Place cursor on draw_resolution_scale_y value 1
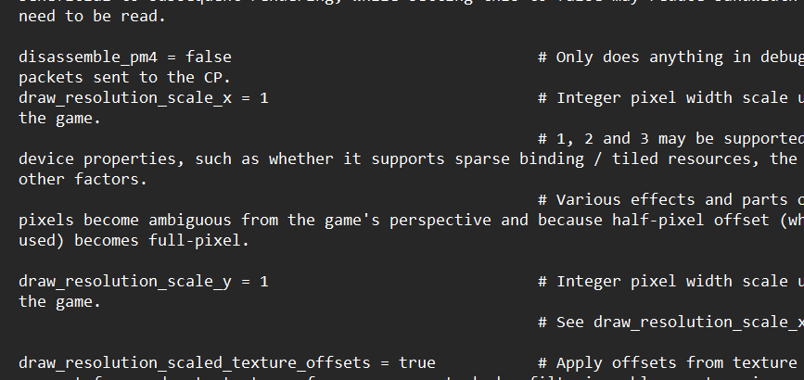804x380 pixels. (x=264, y=282)
